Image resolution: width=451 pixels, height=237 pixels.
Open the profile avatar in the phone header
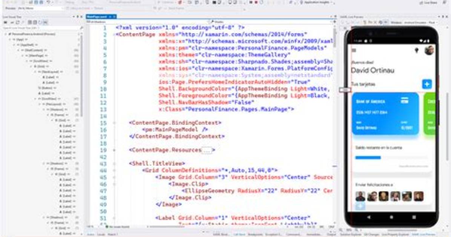point(429,50)
